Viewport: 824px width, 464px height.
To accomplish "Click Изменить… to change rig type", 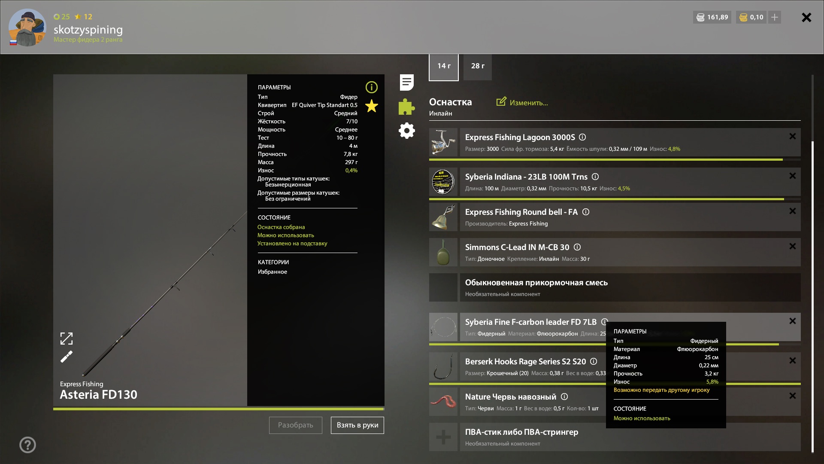I will click(522, 102).
